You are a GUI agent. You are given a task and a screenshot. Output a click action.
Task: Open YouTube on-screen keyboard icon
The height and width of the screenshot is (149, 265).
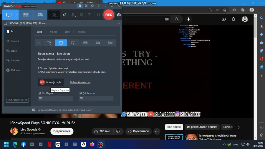(x=167, y=19)
